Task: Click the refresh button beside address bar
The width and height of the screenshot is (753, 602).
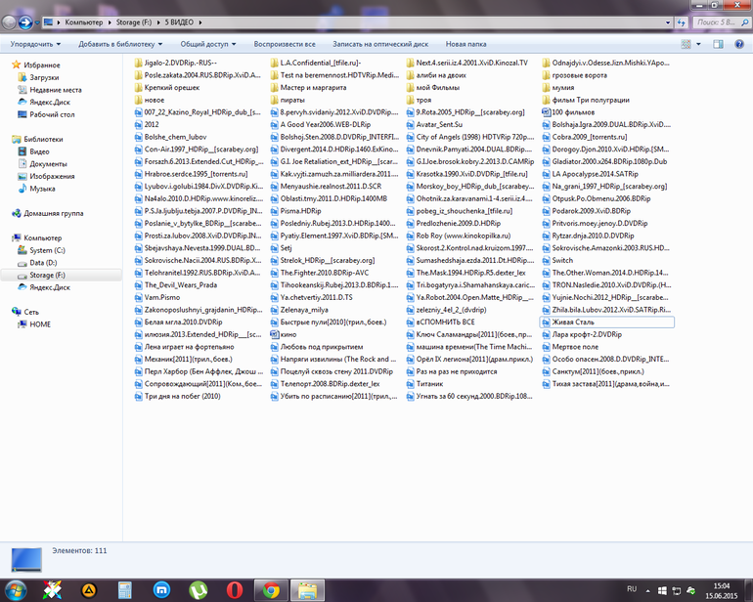Action: click(681, 22)
